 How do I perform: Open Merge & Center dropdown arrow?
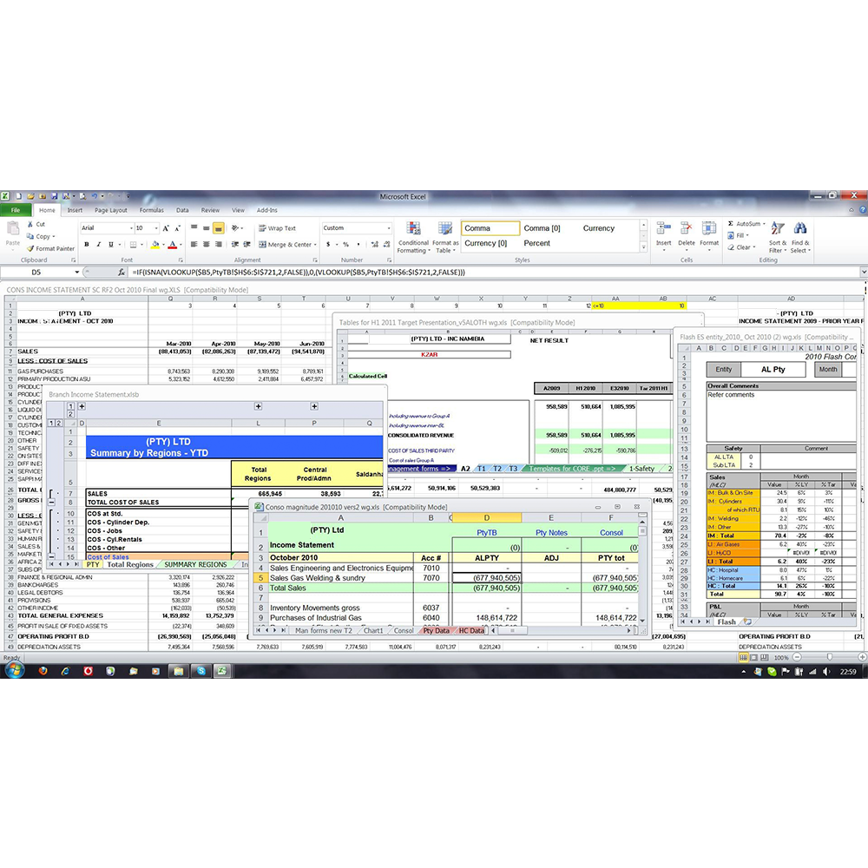(315, 244)
